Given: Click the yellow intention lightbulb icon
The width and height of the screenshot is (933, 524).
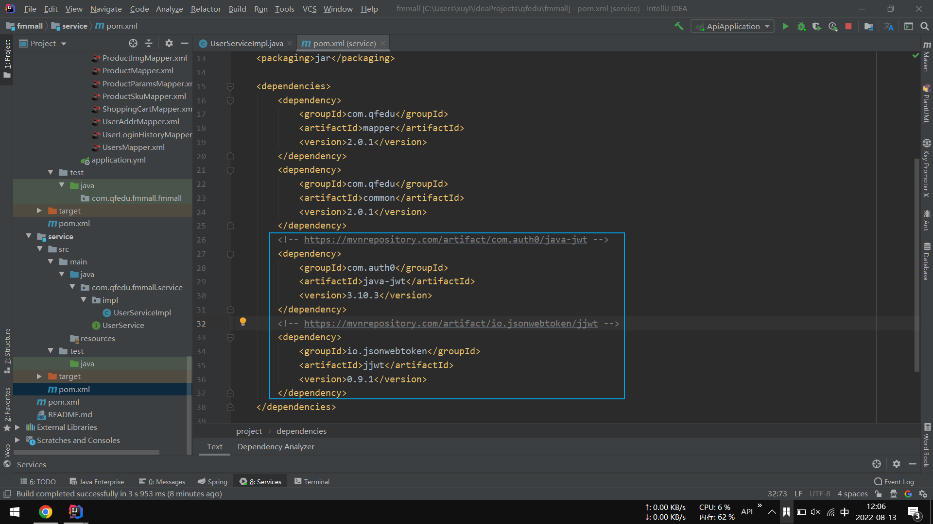Looking at the screenshot, I should 243,322.
